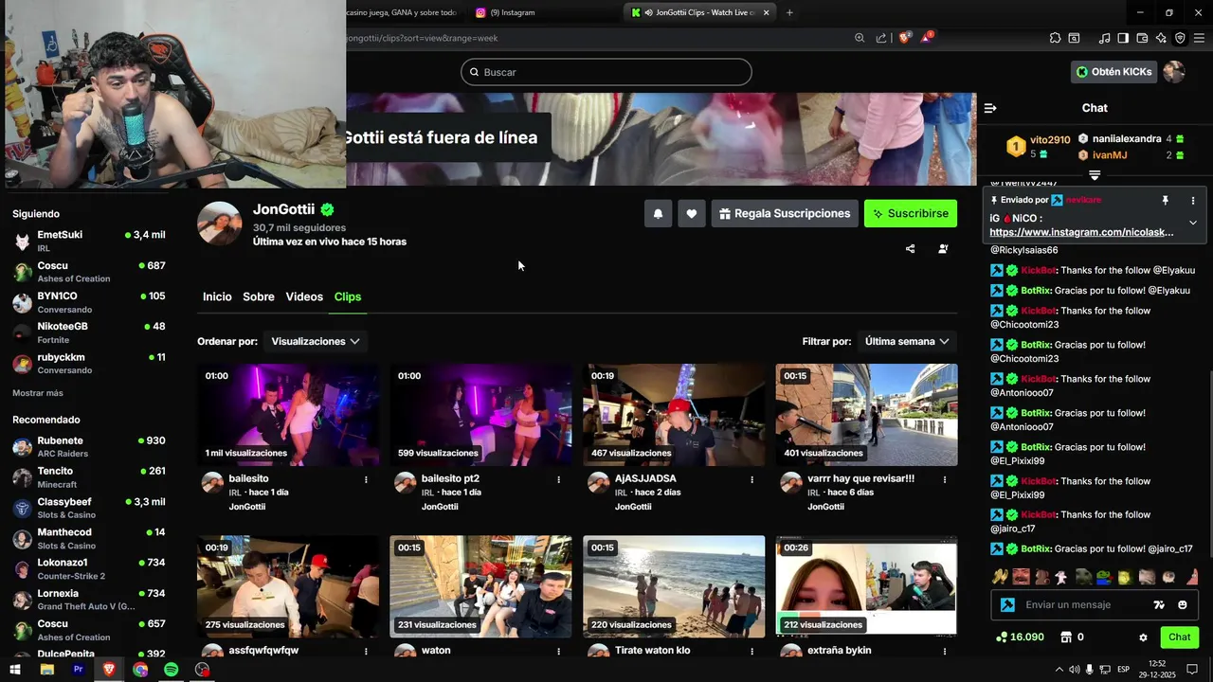
Task: Open options menu for AjASJJADSA clip
Action: point(752,479)
